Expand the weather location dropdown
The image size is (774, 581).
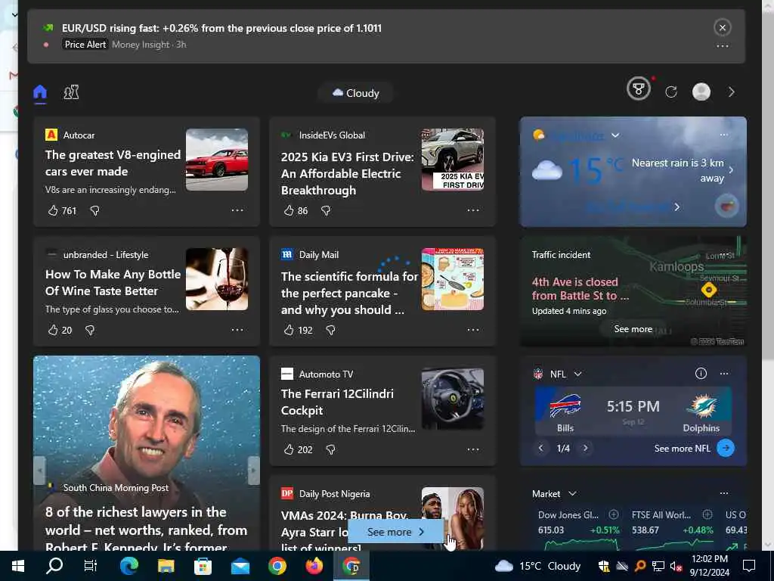(615, 135)
